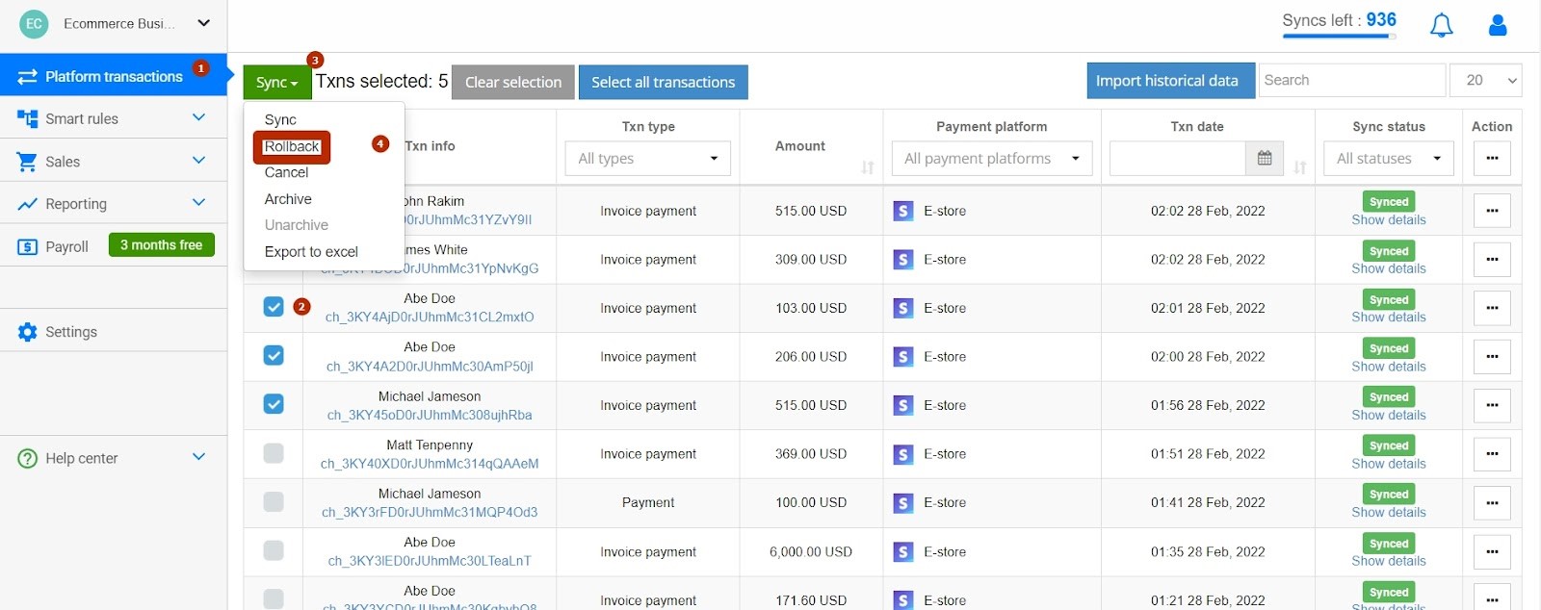Click E-store icon in 369.00 USD row

coord(902,454)
